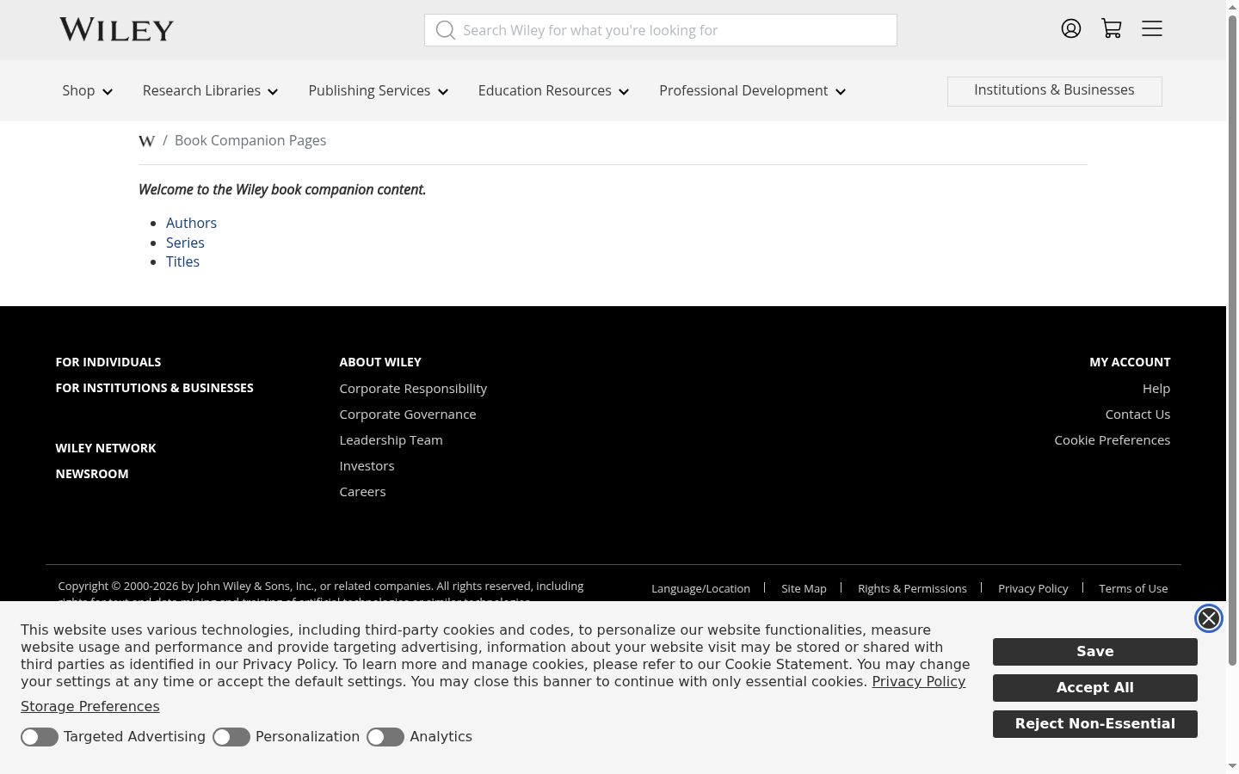The image size is (1239, 774).
Task: Open Cookie Preferences footer link
Action: pyautogui.click(x=1113, y=440)
